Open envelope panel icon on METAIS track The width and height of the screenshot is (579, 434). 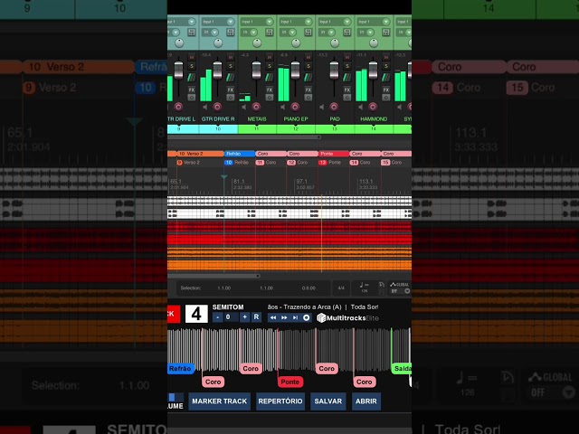pyautogui.click(x=270, y=77)
